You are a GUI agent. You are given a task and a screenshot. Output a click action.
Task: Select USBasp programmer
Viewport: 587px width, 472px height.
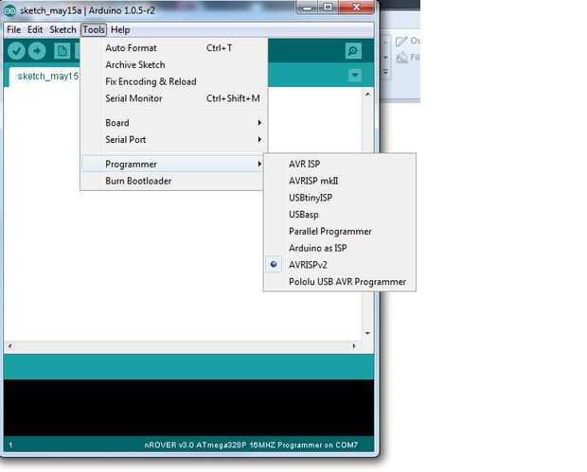click(x=340, y=215)
